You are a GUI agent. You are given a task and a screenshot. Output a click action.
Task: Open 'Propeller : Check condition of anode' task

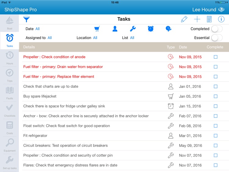click(54, 57)
